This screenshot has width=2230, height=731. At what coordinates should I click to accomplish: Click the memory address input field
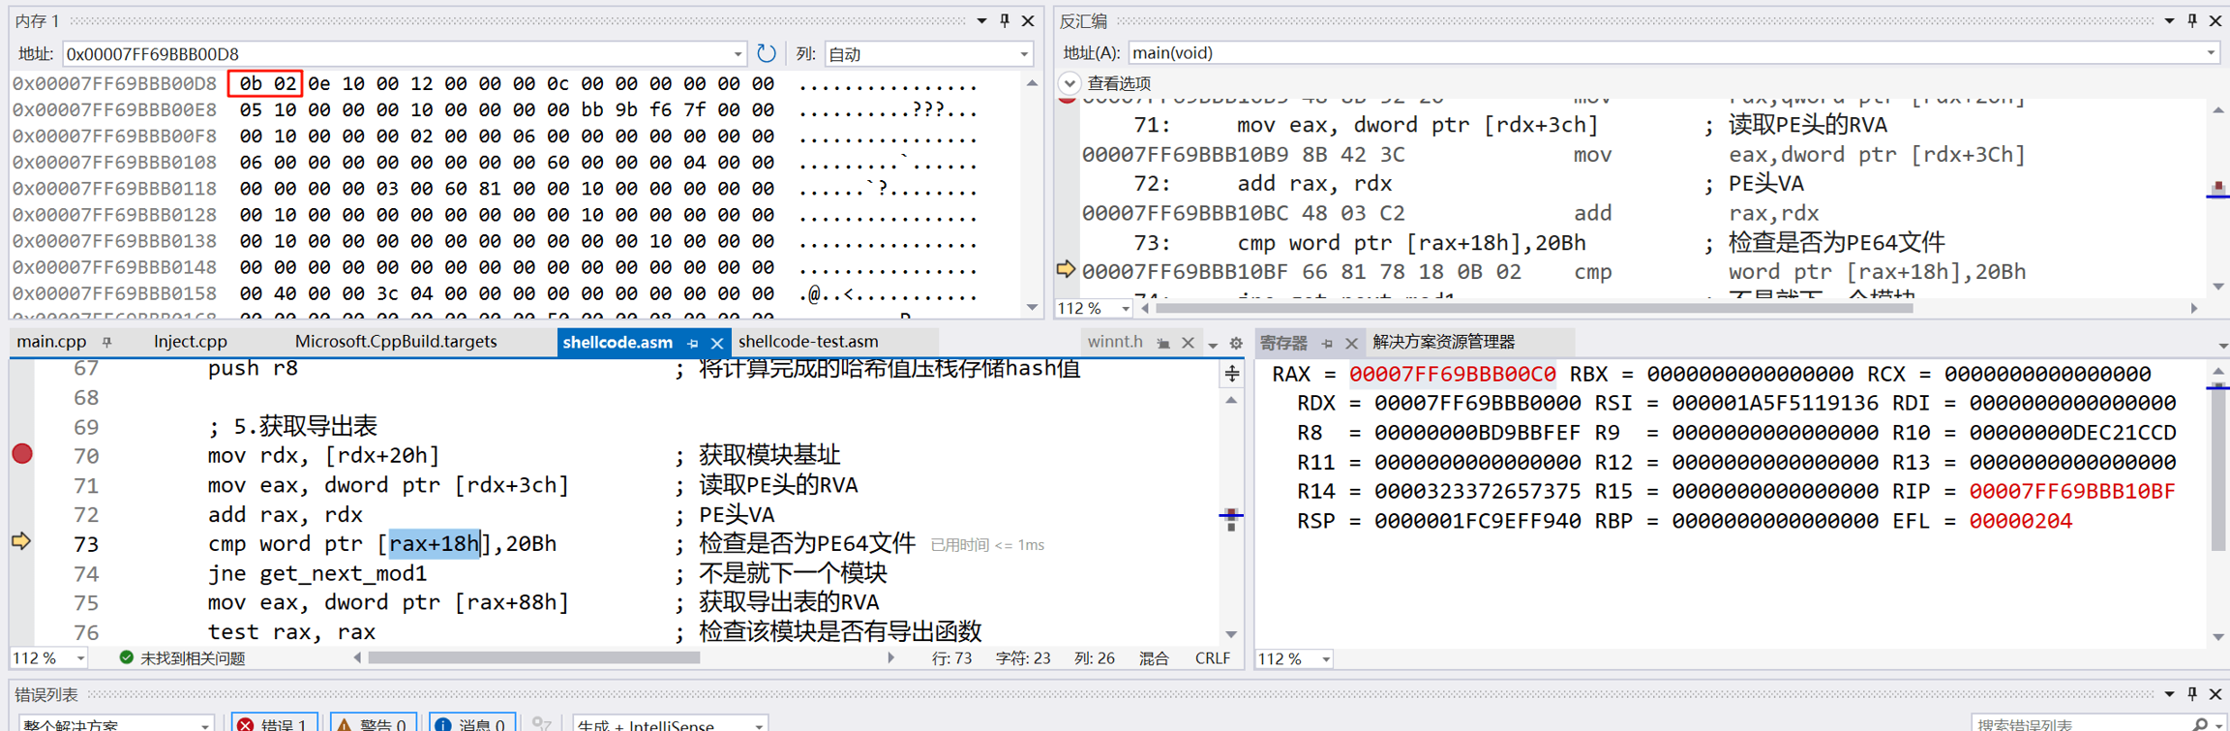pos(397,54)
